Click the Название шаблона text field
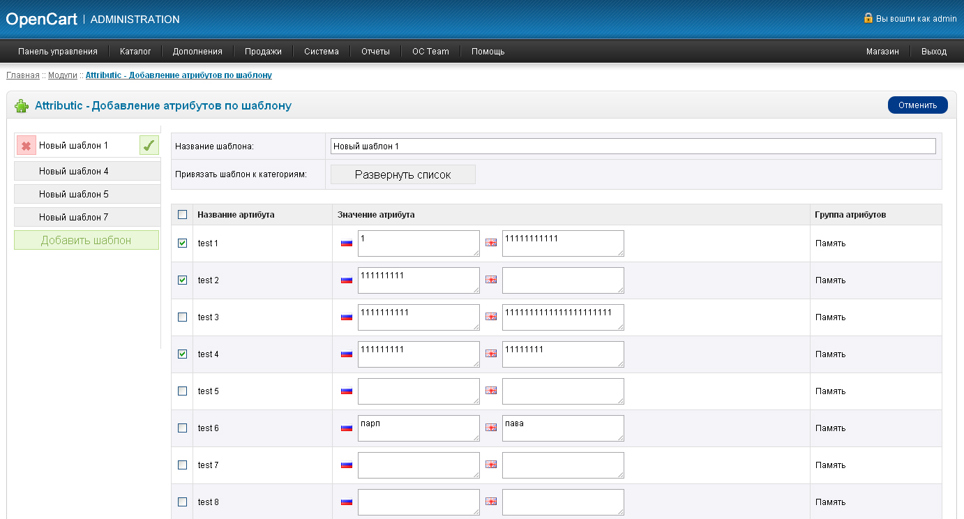964x519 pixels. point(633,146)
